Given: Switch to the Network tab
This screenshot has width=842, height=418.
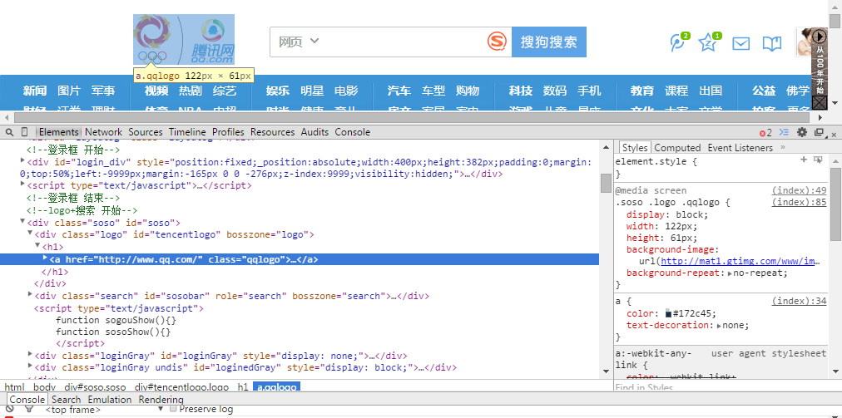Looking at the screenshot, I should [104, 132].
